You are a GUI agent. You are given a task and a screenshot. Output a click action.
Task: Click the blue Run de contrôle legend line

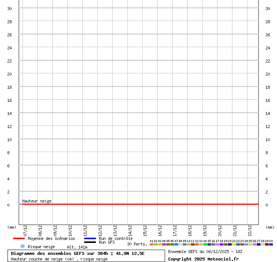tap(90, 238)
